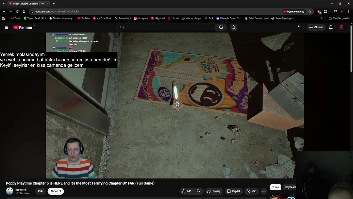Start voice search with the microphone
This screenshot has height=199, width=353.
point(234,27)
